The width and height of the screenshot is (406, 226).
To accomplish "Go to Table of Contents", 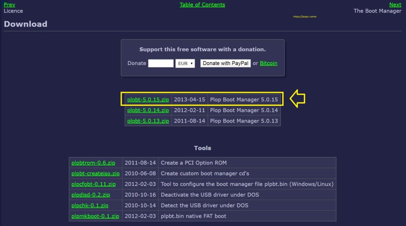I will tap(202, 5).
